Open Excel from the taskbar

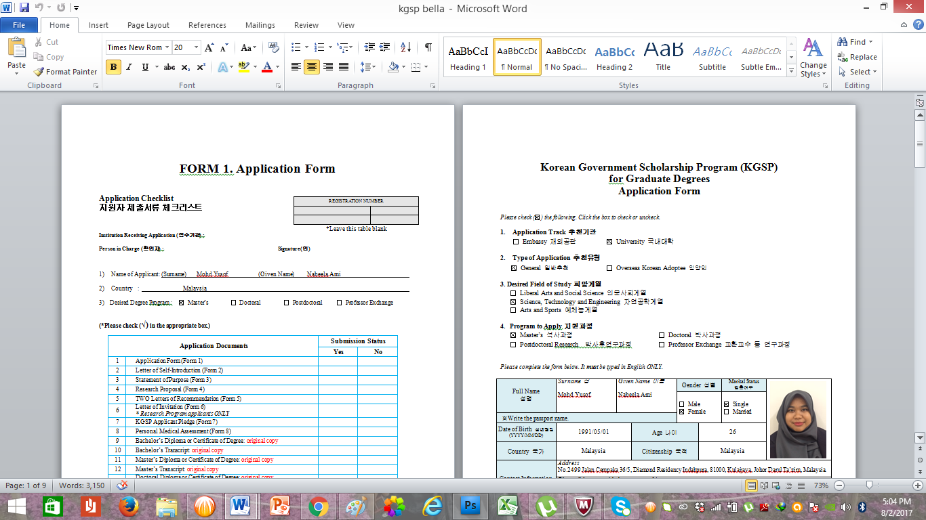(x=508, y=506)
